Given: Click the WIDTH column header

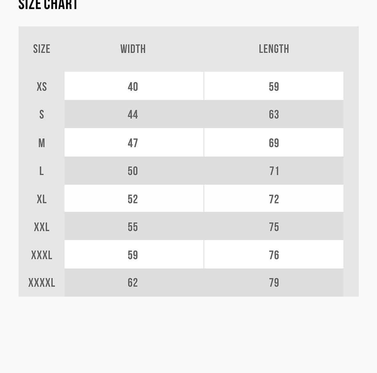Looking at the screenshot, I should pyautogui.click(x=133, y=49).
